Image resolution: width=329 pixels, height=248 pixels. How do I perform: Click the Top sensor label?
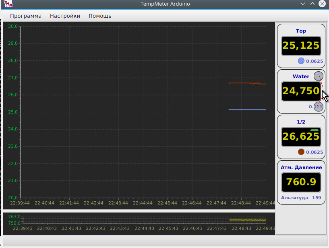click(x=301, y=31)
